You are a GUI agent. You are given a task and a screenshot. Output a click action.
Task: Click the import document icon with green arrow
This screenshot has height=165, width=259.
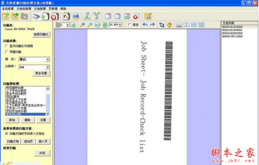pos(45,16)
